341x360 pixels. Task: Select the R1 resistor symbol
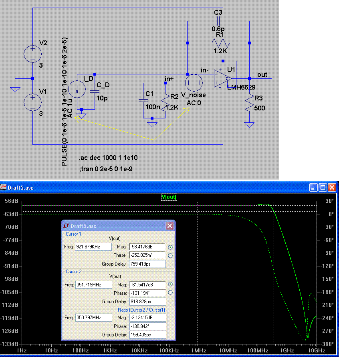(x=220, y=43)
